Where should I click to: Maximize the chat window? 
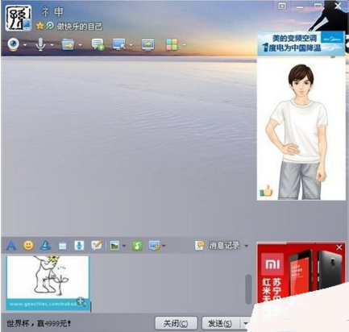tap(318, 6)
